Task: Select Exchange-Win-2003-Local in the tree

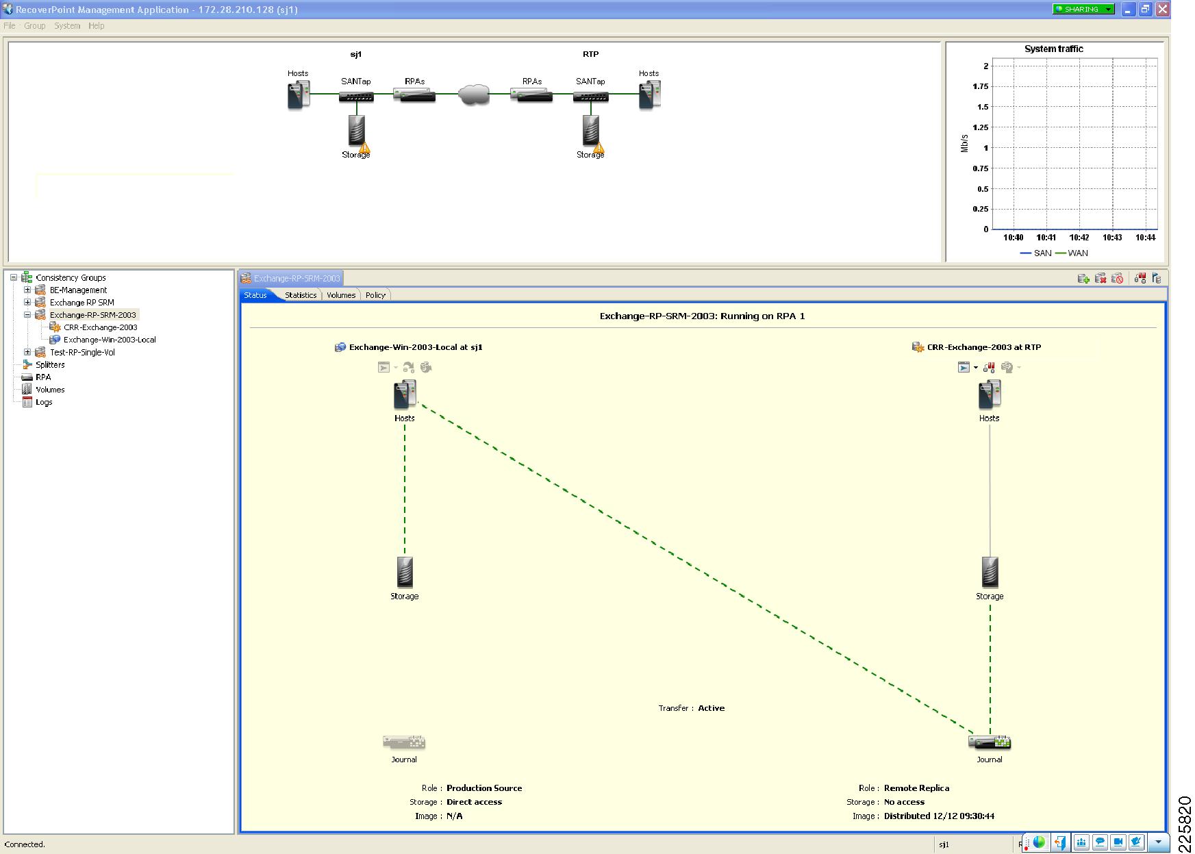Action: pyautogui.click(x=110, y=340)
